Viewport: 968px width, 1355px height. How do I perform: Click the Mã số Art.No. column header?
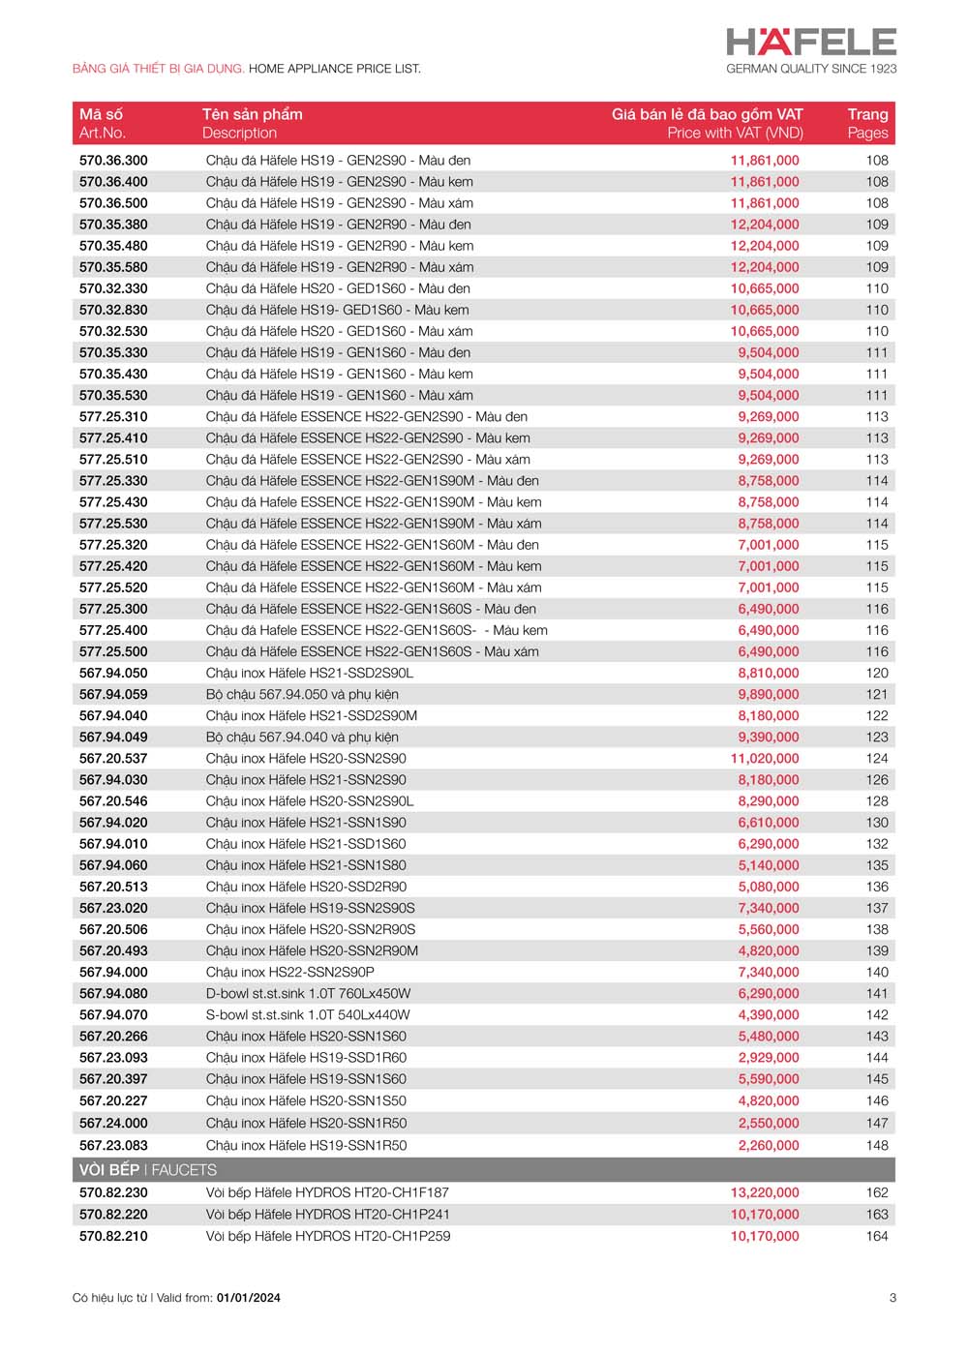click(103, 124)
